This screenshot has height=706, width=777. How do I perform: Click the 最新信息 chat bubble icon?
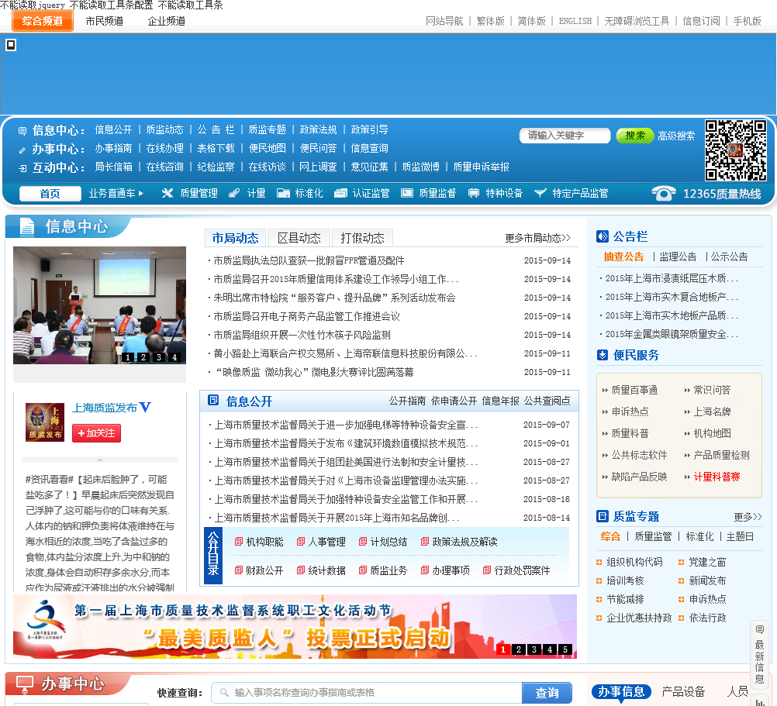[x=759, y=629]
